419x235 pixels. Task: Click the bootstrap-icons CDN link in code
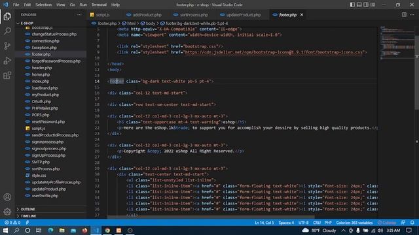click(274, 52)
